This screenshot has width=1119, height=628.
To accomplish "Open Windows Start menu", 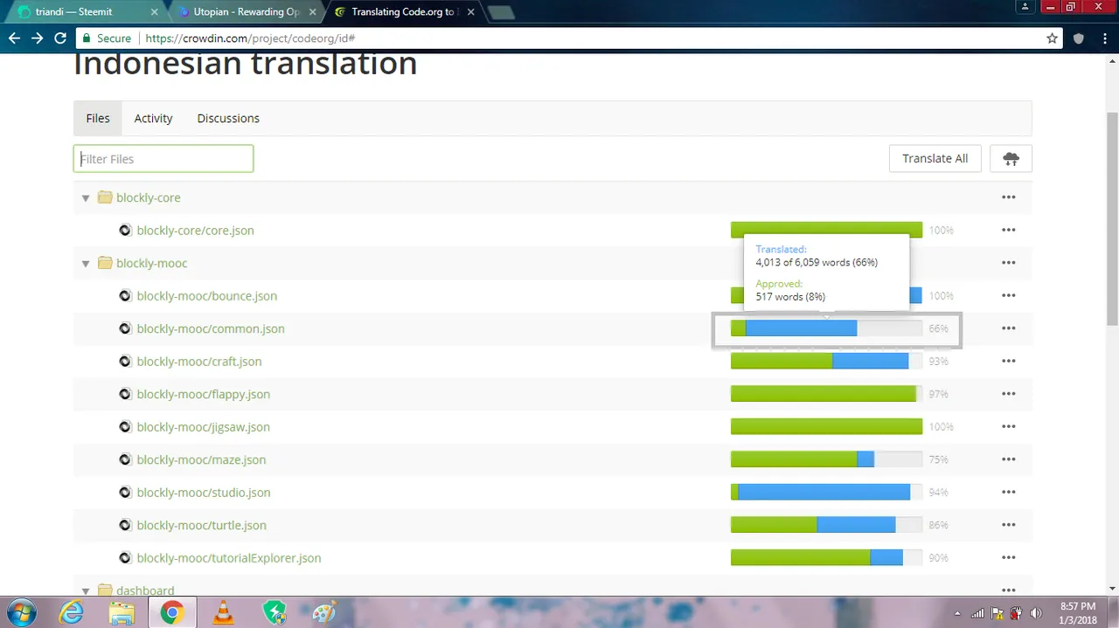I will pyautogui.click(x=20, y=613).
